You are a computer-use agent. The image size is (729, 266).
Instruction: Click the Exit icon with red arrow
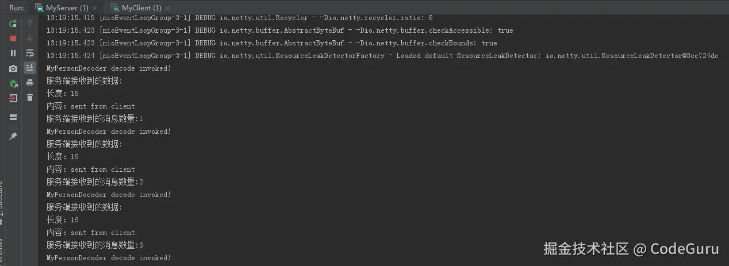point(13,98)
